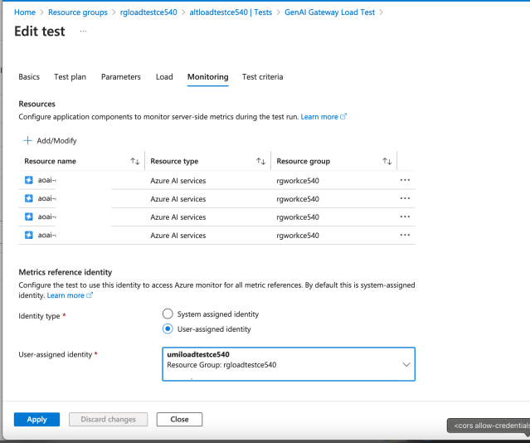Sort by Resource type column arrows

[x=260, y=161]
